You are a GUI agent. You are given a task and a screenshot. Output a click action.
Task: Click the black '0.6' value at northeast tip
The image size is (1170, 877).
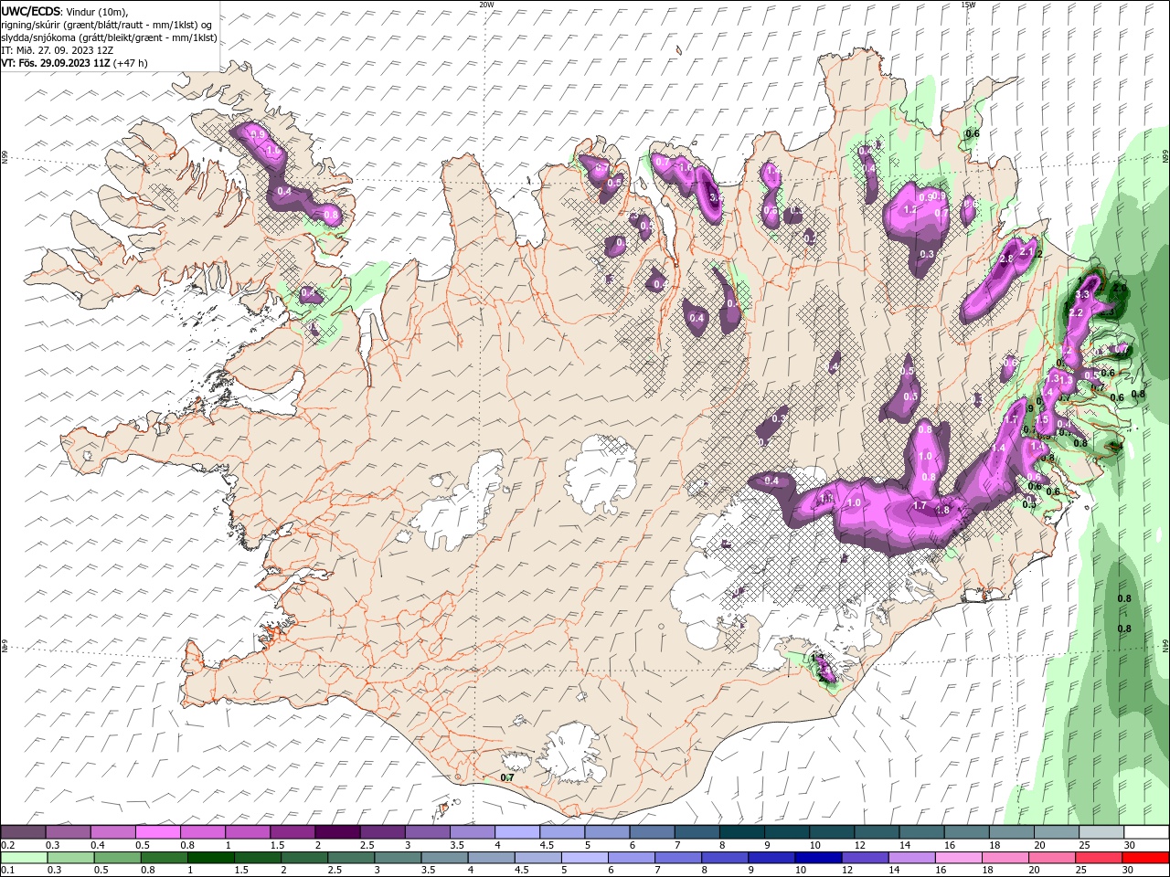point(973,133)
